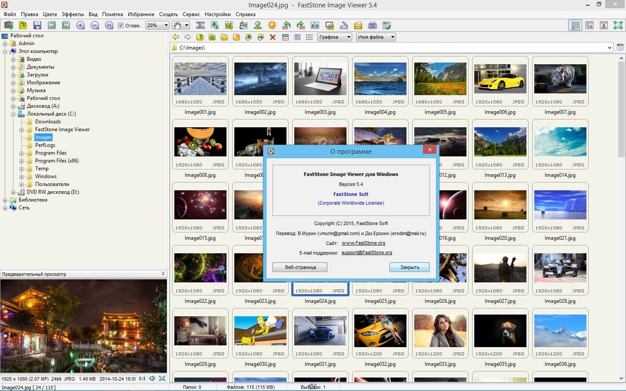Screen dimensions: 626x391
Task: Click the recycle bin icon beside path
Action: 620,47
